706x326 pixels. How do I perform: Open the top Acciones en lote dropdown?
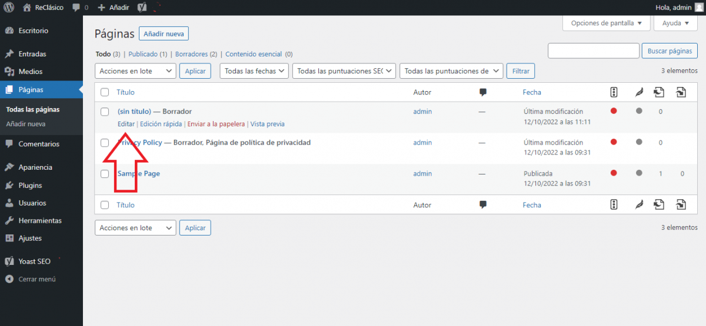(135, 71)
